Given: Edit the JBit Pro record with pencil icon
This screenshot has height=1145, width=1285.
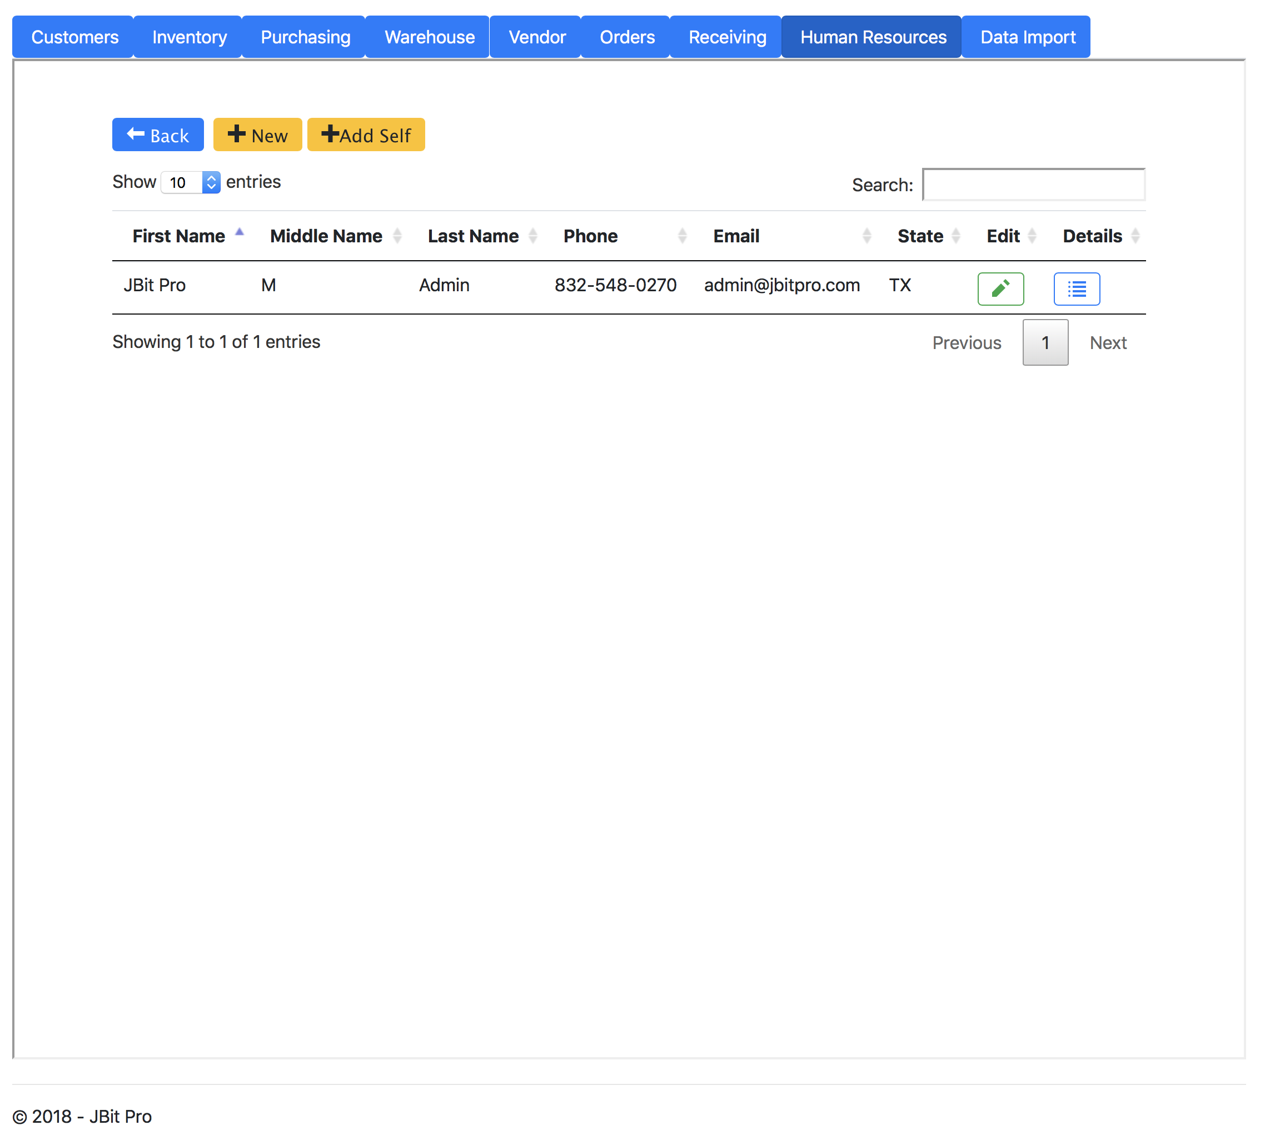Looking at the screenshot, I should click(1000, 289).
